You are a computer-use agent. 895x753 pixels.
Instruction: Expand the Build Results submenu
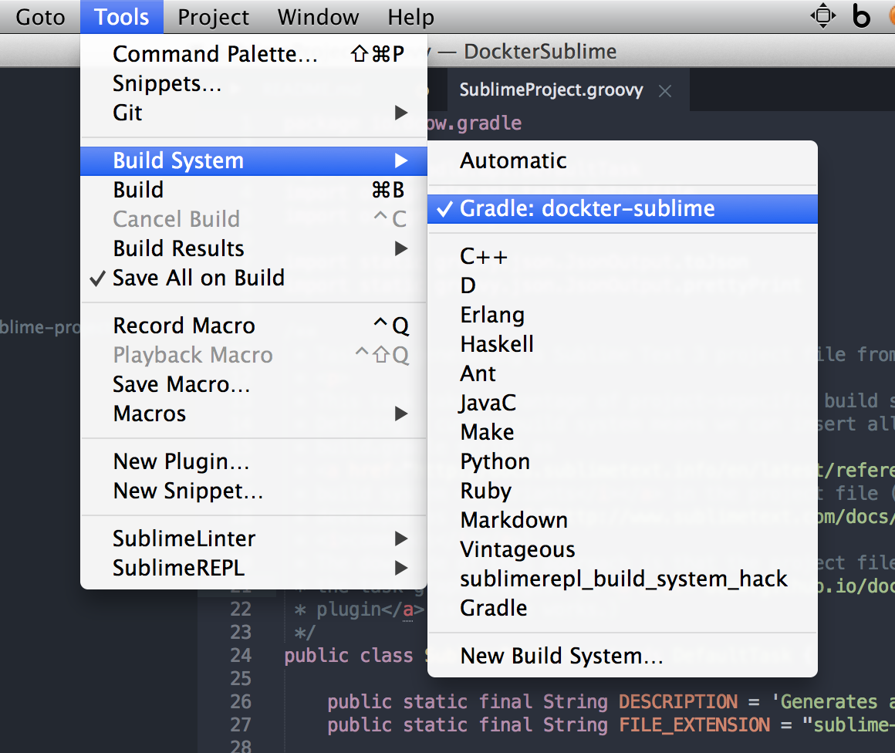(x=253, y=248)
